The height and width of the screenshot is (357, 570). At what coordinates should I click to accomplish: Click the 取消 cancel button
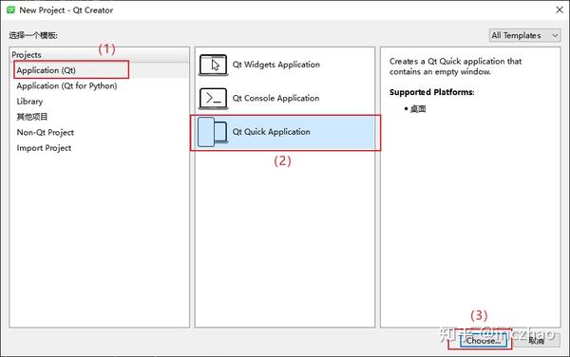pos(537,341)
